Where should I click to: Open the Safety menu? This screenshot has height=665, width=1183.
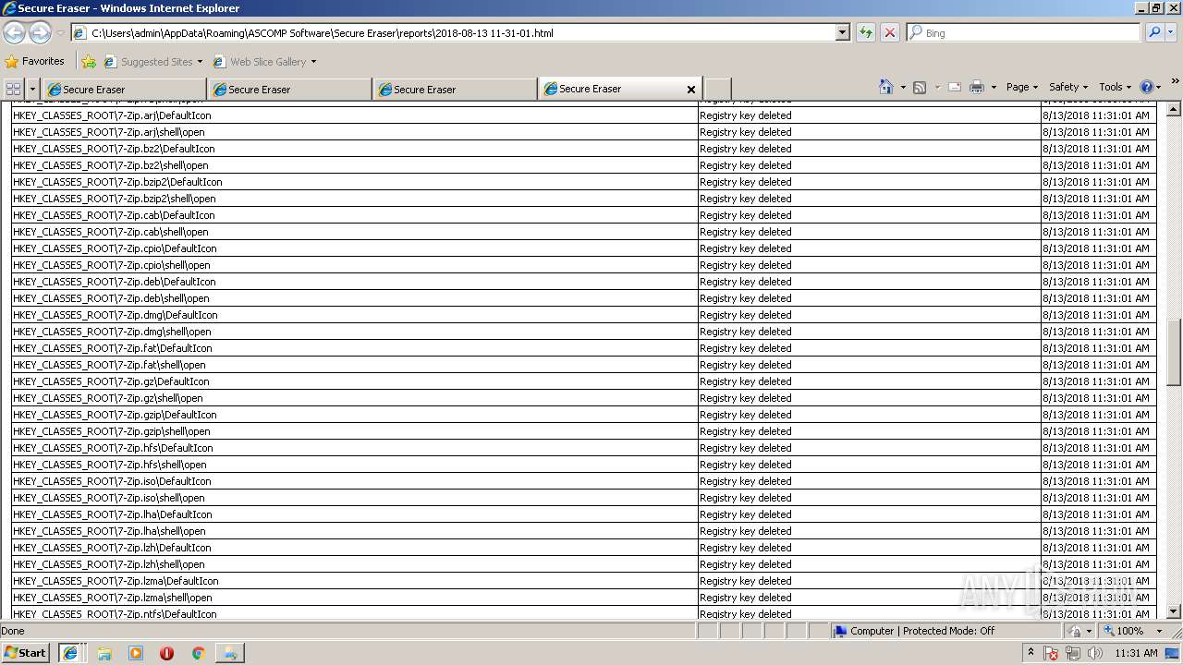[x=1067, y=87]
